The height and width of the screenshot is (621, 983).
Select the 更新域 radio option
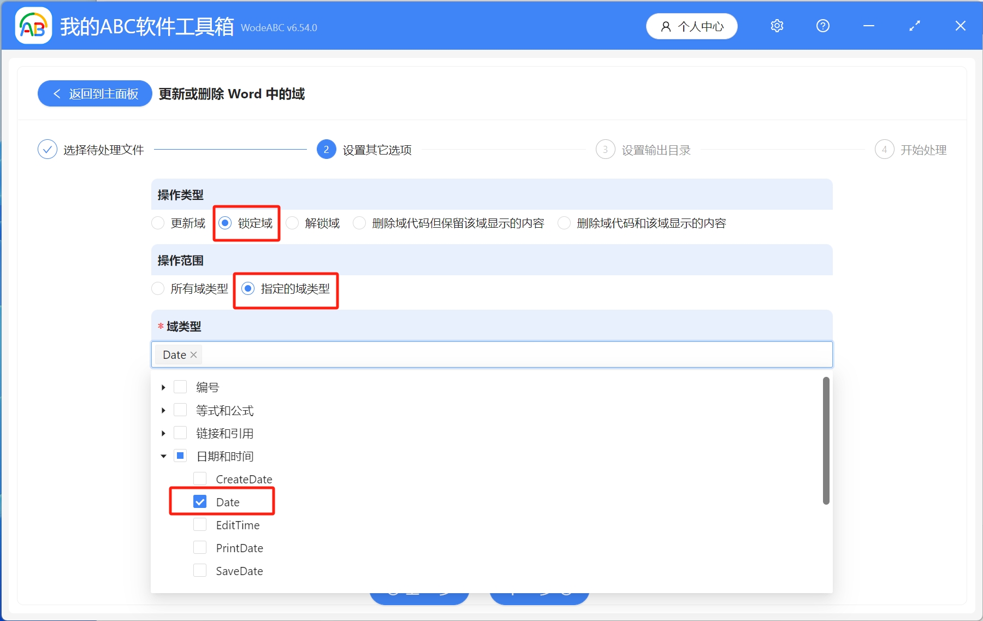pos(158,223)
